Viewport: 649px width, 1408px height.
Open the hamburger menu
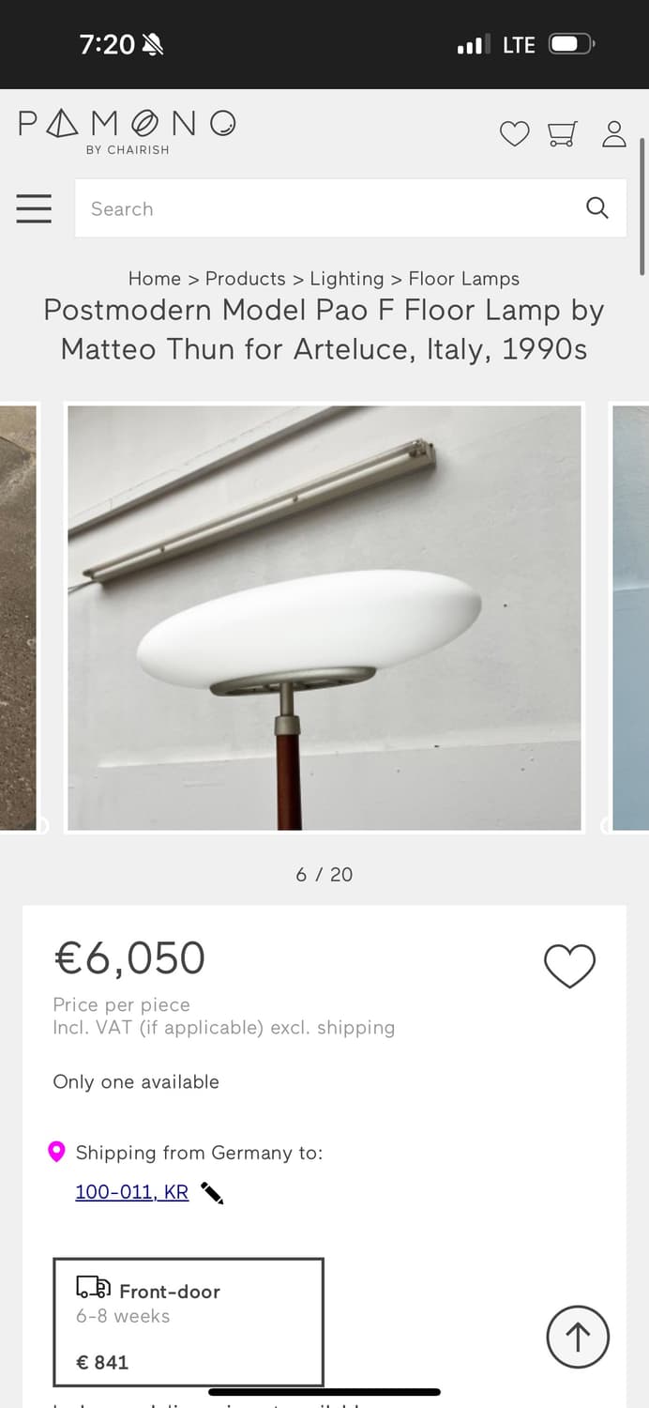pyautogui.click(x=34, y=208)
